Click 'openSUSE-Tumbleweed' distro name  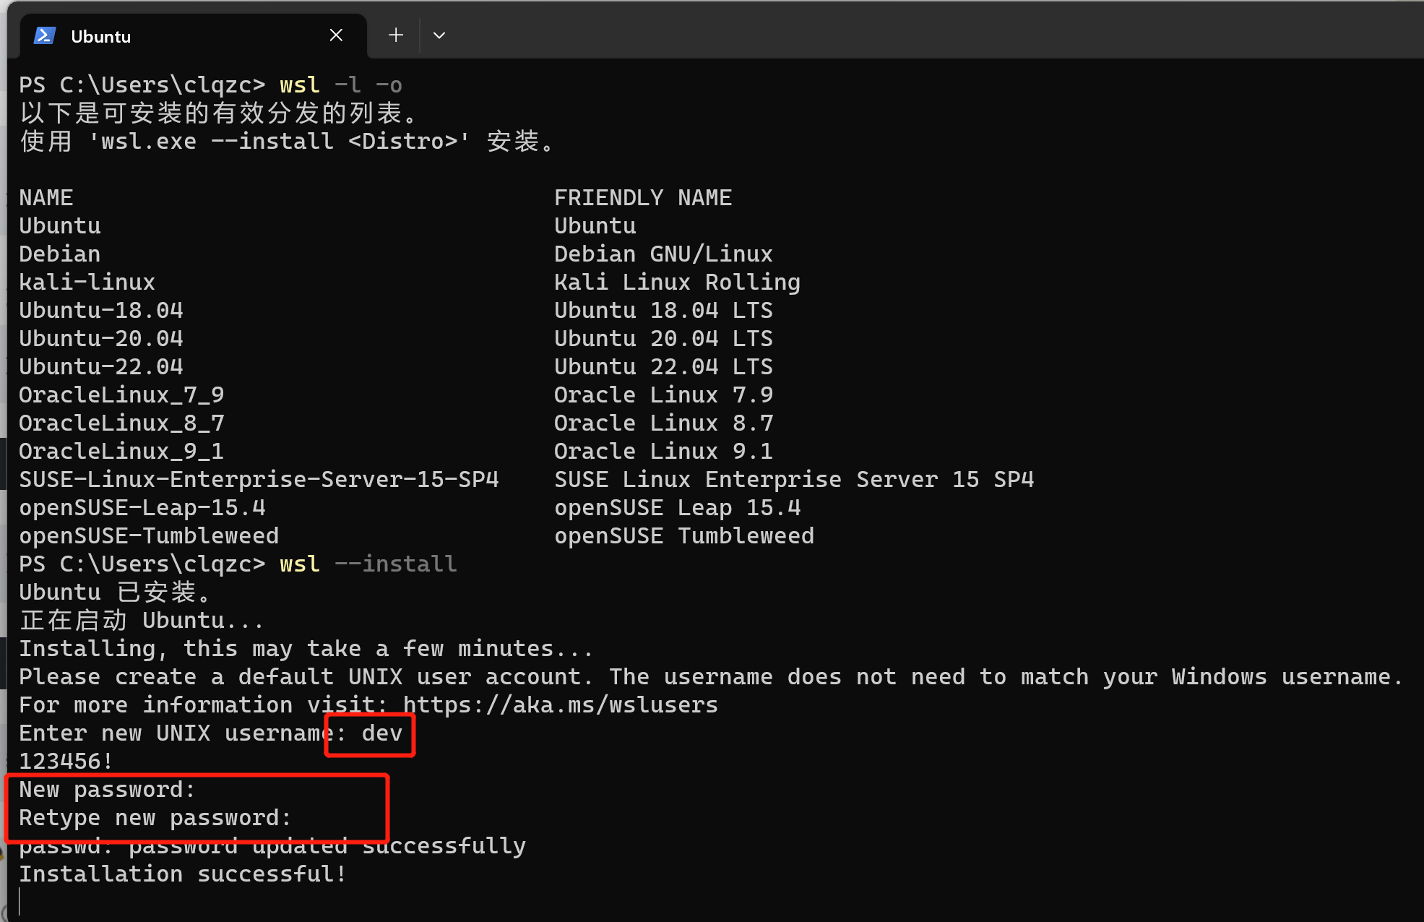(x=149, y=535)
